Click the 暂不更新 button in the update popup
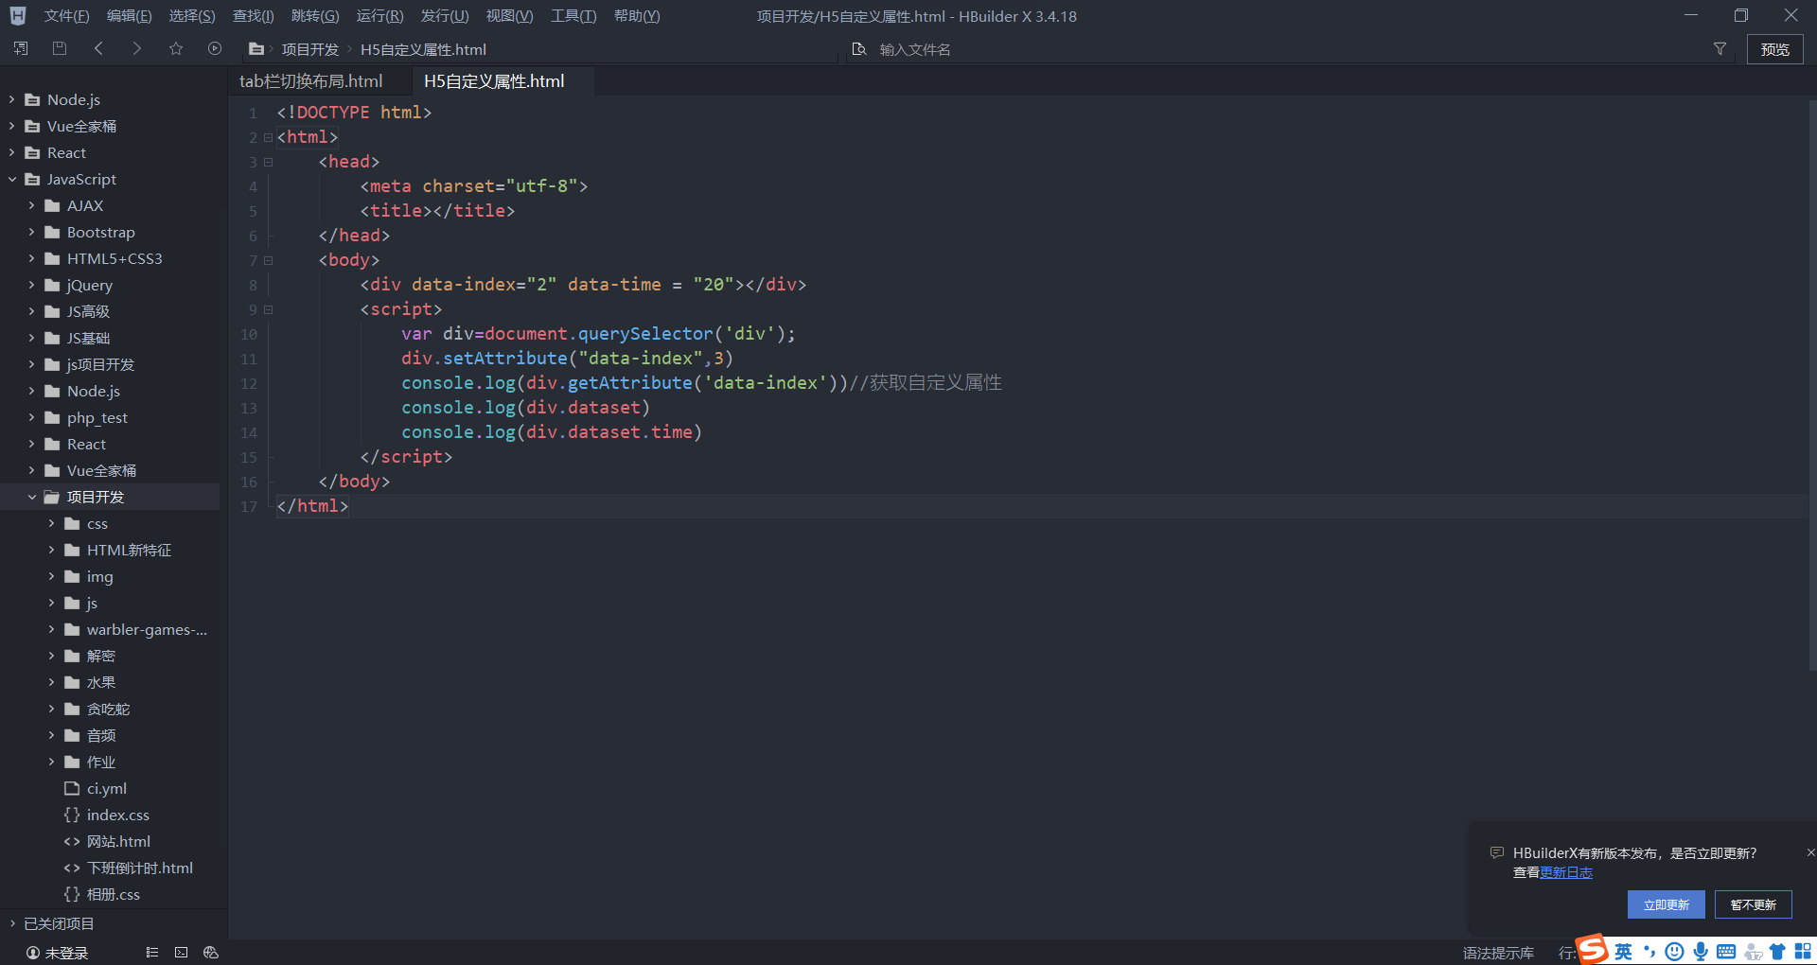The height and width of the screenshot is (965, 1817). click(x=1752, y=904)
